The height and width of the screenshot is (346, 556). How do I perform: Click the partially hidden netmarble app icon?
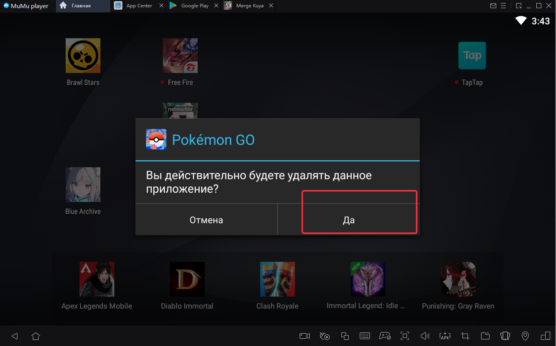coord(180,110)
